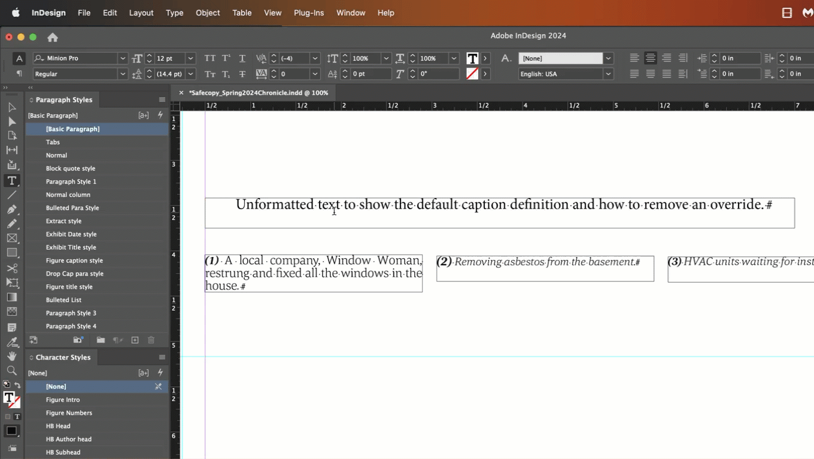Viewport: 814px width, 459px height.
Task: Open the tracking value dropdown
Action: (x=315, y=74)
